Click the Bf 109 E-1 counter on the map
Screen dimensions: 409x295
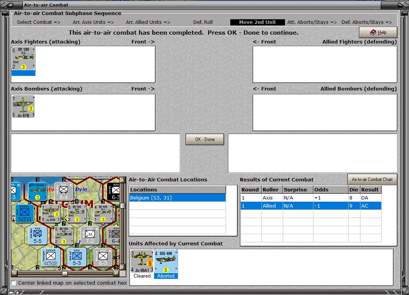(x=103, y=213)
